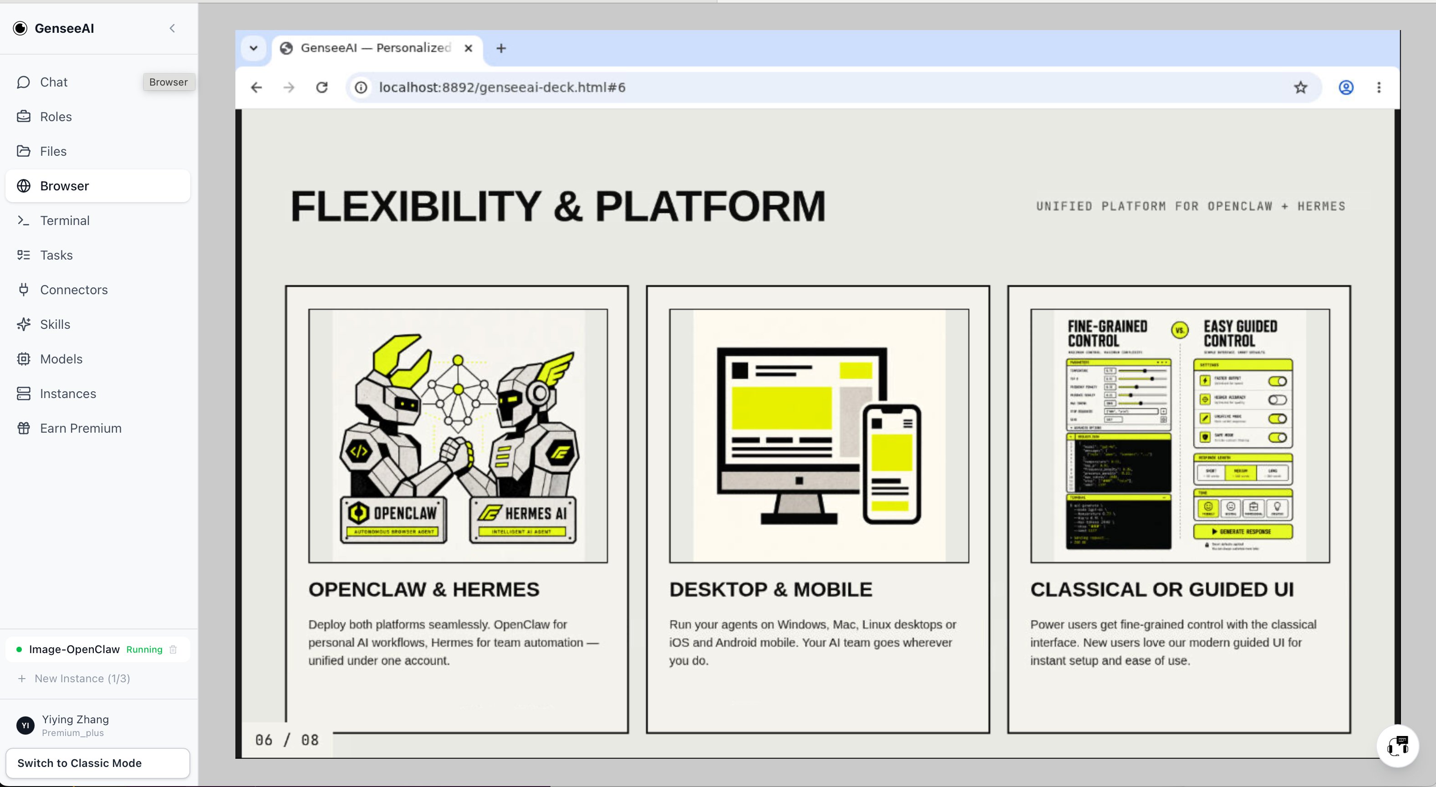Image resolution: width=1436 pixels, height=787 pixels.
Task: Click the DESKTOP & MOBILE card heading
Action: pyautogui.click(x=771, y=589)
